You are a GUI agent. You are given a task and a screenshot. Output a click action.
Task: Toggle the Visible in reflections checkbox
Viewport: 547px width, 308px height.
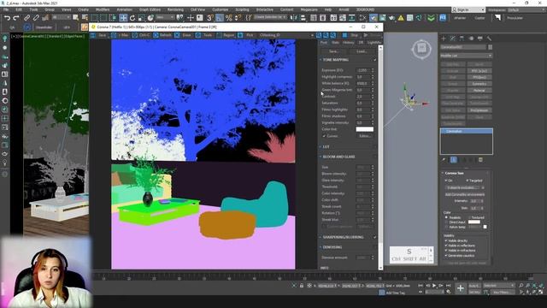pos(446,246)
